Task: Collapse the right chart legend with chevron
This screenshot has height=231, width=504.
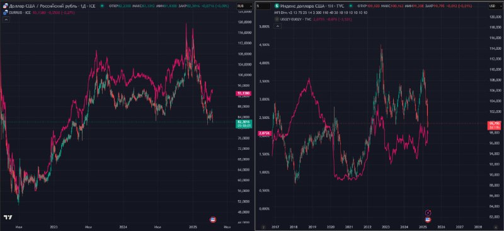Action: [278, 26]
